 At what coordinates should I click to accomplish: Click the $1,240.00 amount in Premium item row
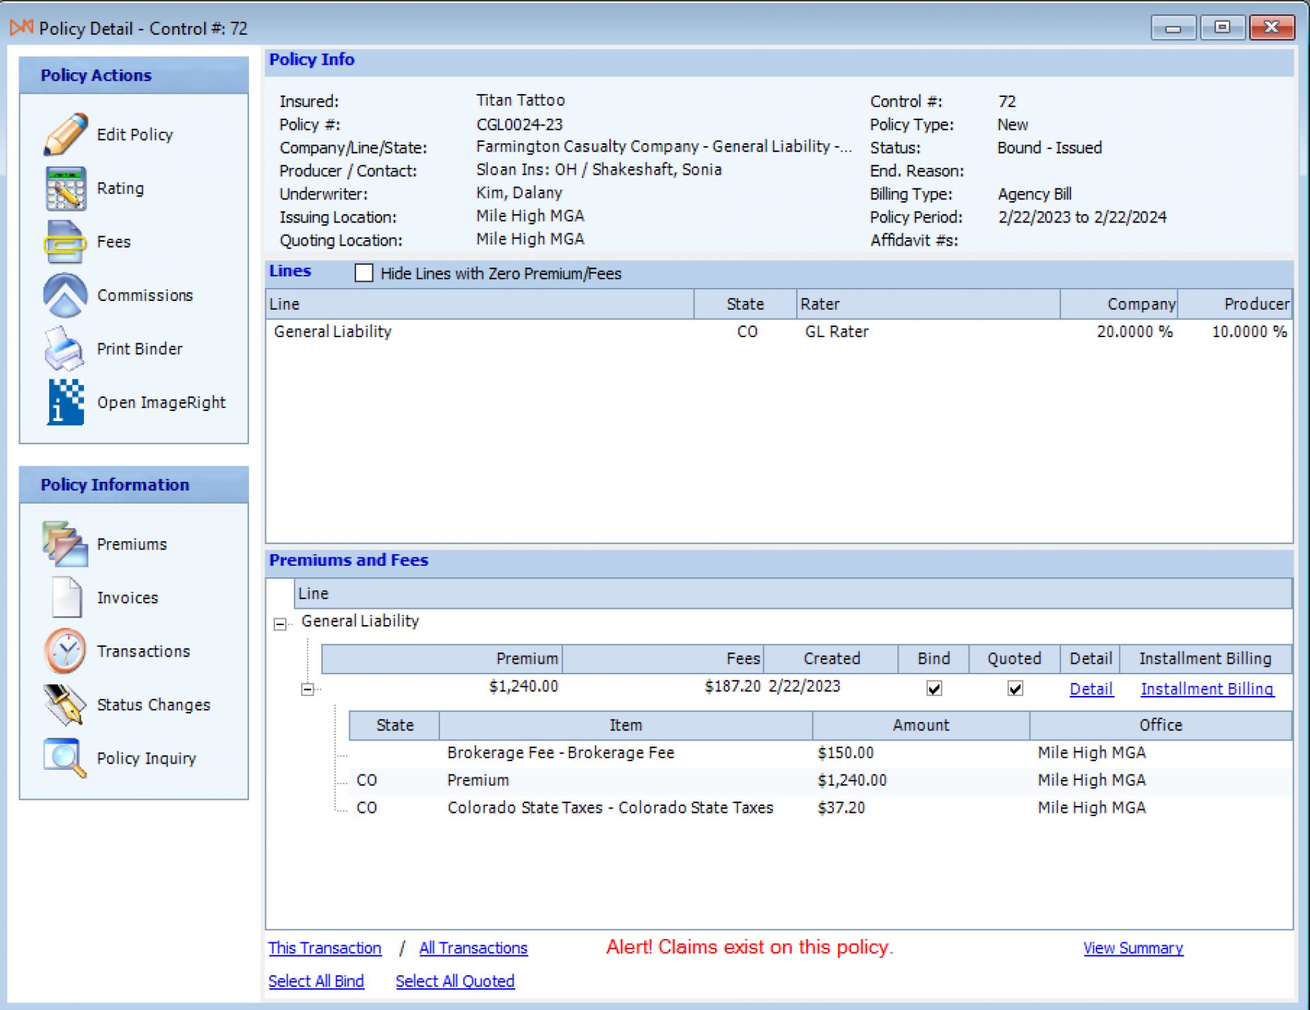(x=852, y=780)
